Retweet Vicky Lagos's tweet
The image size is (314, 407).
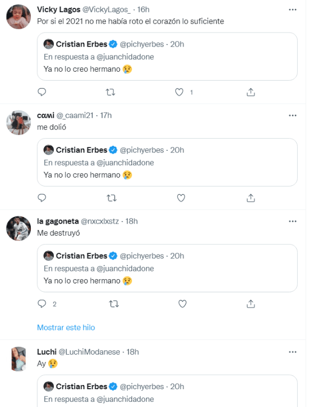(111, 92)
